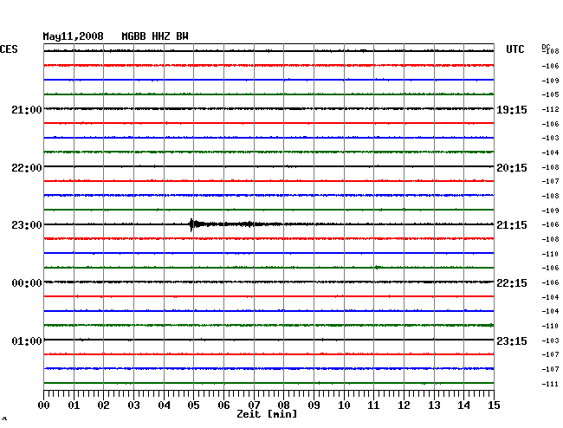The height and width of the screenshot is (428, 563).
Task: Select the 21:15 UTC time label
Action: pos(512,225)
